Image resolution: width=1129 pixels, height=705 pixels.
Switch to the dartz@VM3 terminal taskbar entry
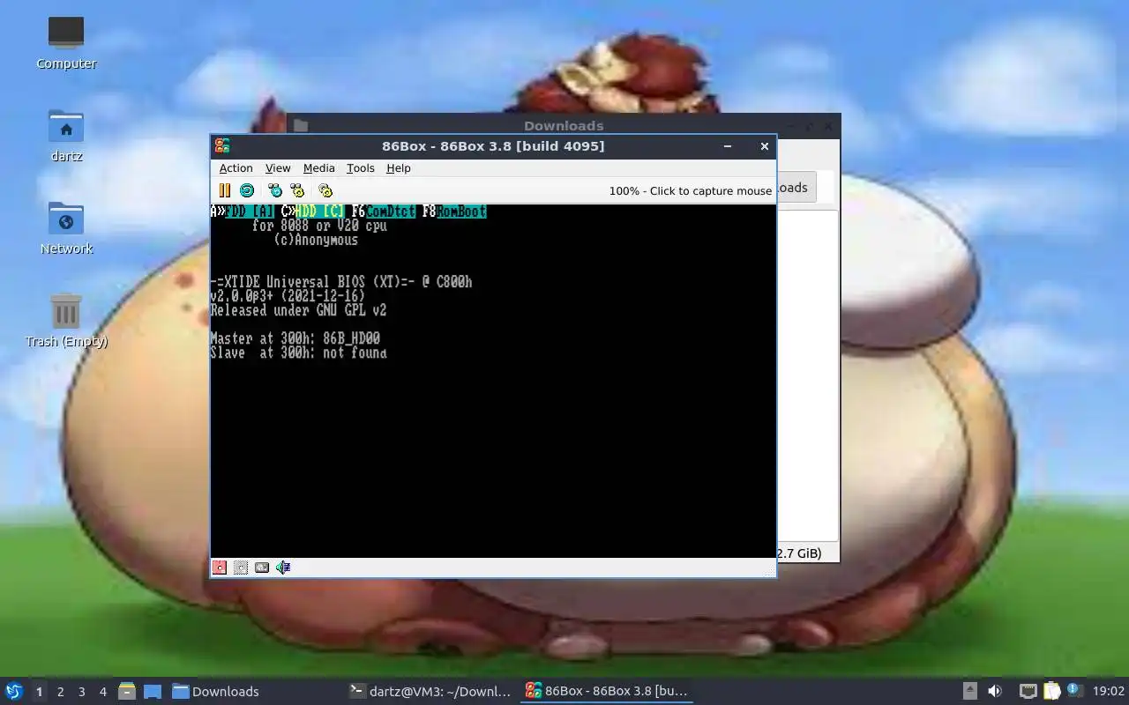point(430,691)
